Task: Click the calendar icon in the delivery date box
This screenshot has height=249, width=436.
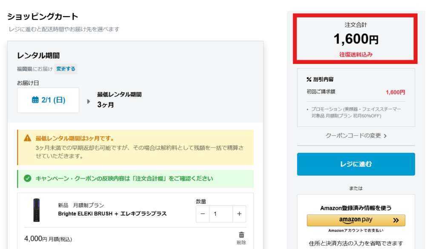Action: [x=35, y=100]
